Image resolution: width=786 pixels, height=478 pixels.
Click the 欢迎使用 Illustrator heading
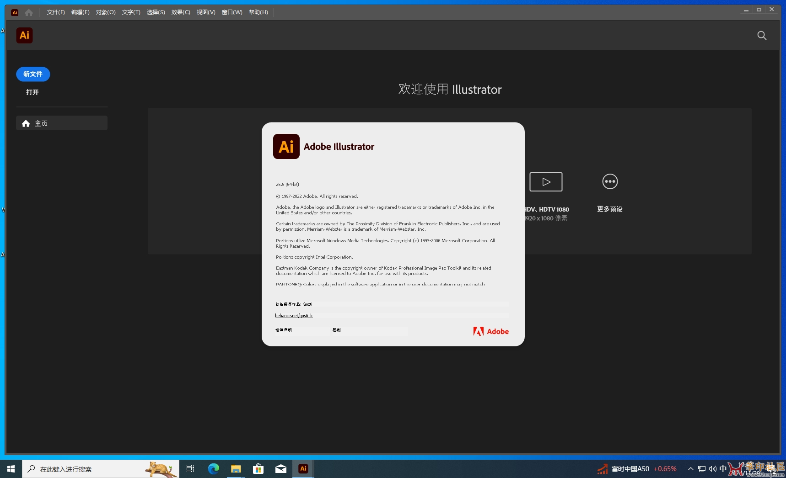(x=450, y=89)
